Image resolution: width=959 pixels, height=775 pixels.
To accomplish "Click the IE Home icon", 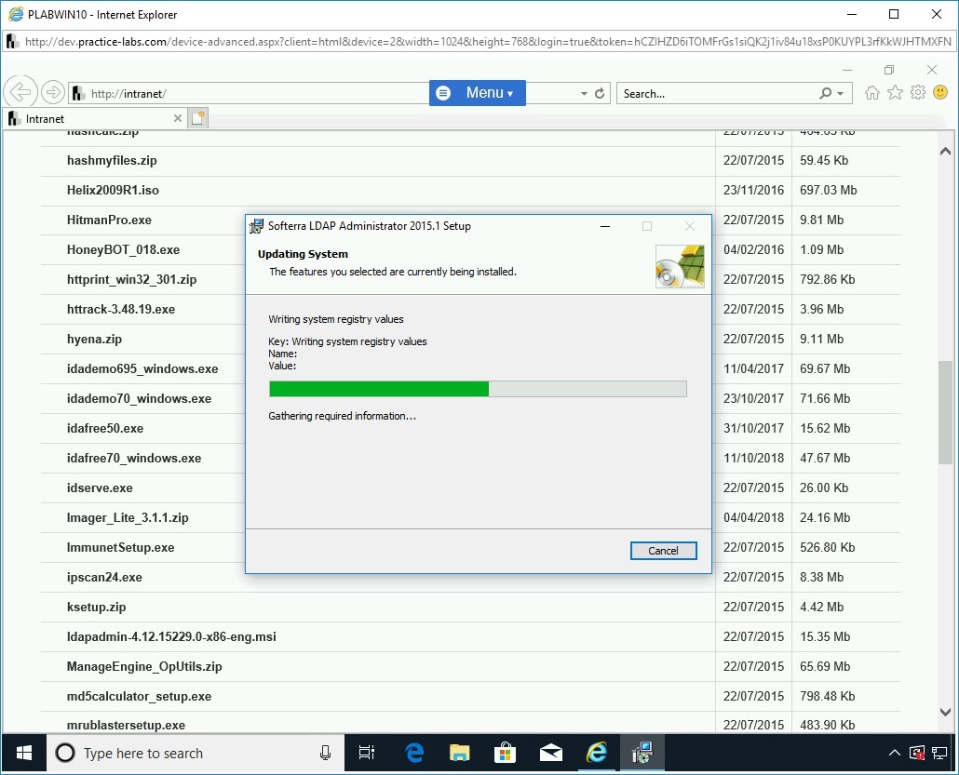I will [x=872, y=93].
